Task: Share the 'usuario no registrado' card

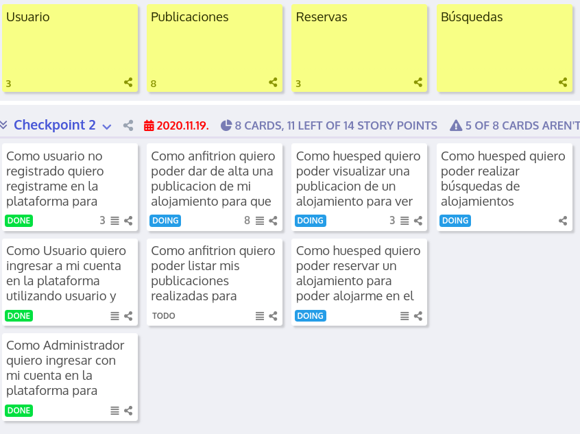Action: point(128,221)
